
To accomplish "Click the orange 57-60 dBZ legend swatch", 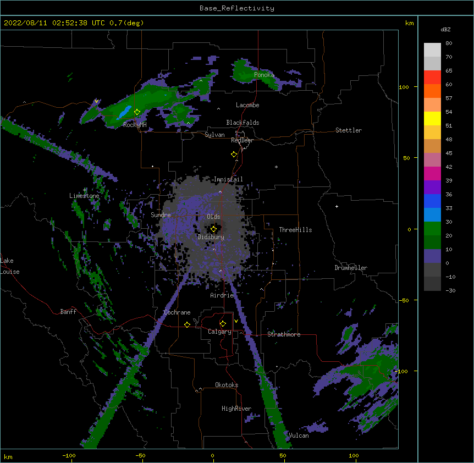I will point(432,91).
